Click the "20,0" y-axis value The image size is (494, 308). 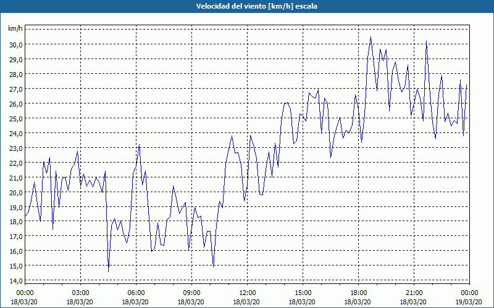click(x=16, y=192)
